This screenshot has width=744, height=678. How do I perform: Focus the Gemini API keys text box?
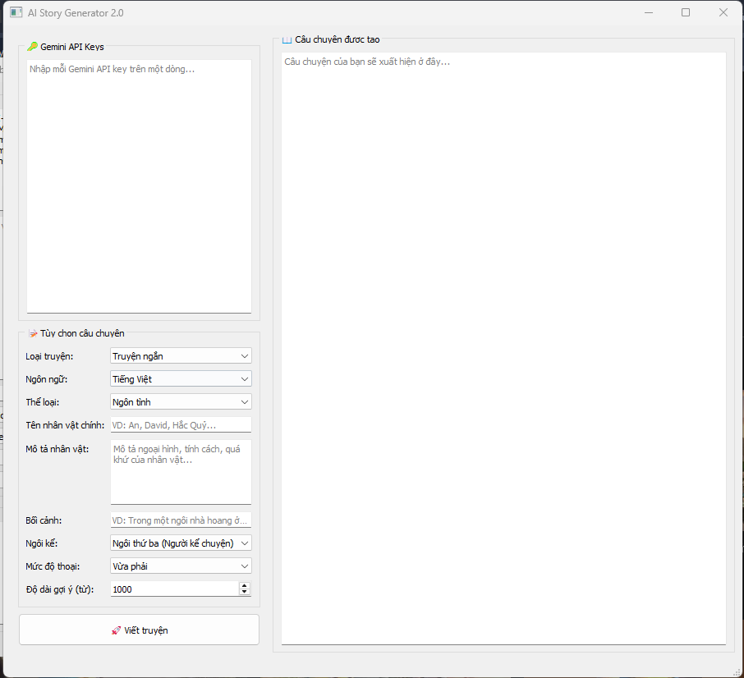coord(139,186)
